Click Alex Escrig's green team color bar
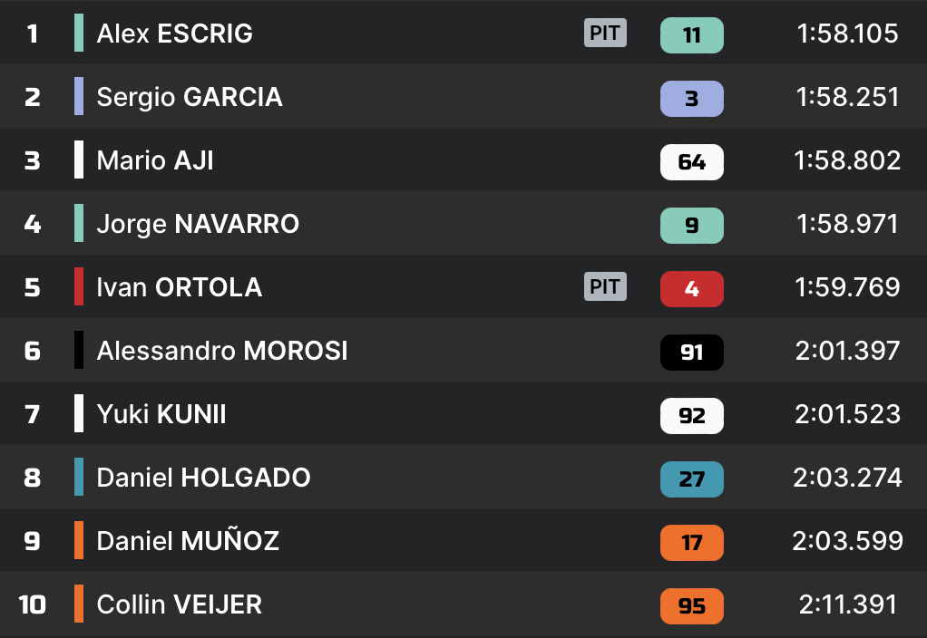 (x=79, y=33)
